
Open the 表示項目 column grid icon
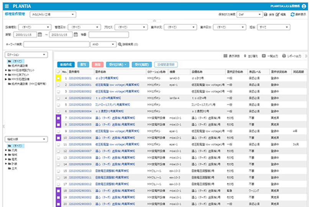[225, 56]
